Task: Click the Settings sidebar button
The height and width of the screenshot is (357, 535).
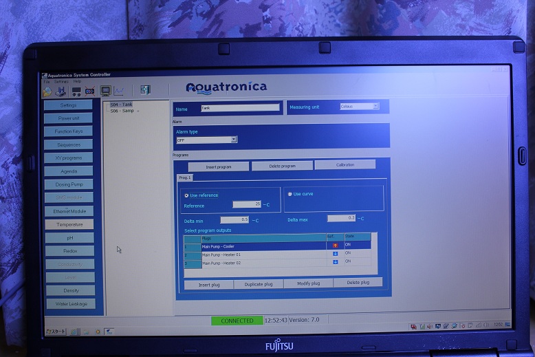Action: click(68, 105)
